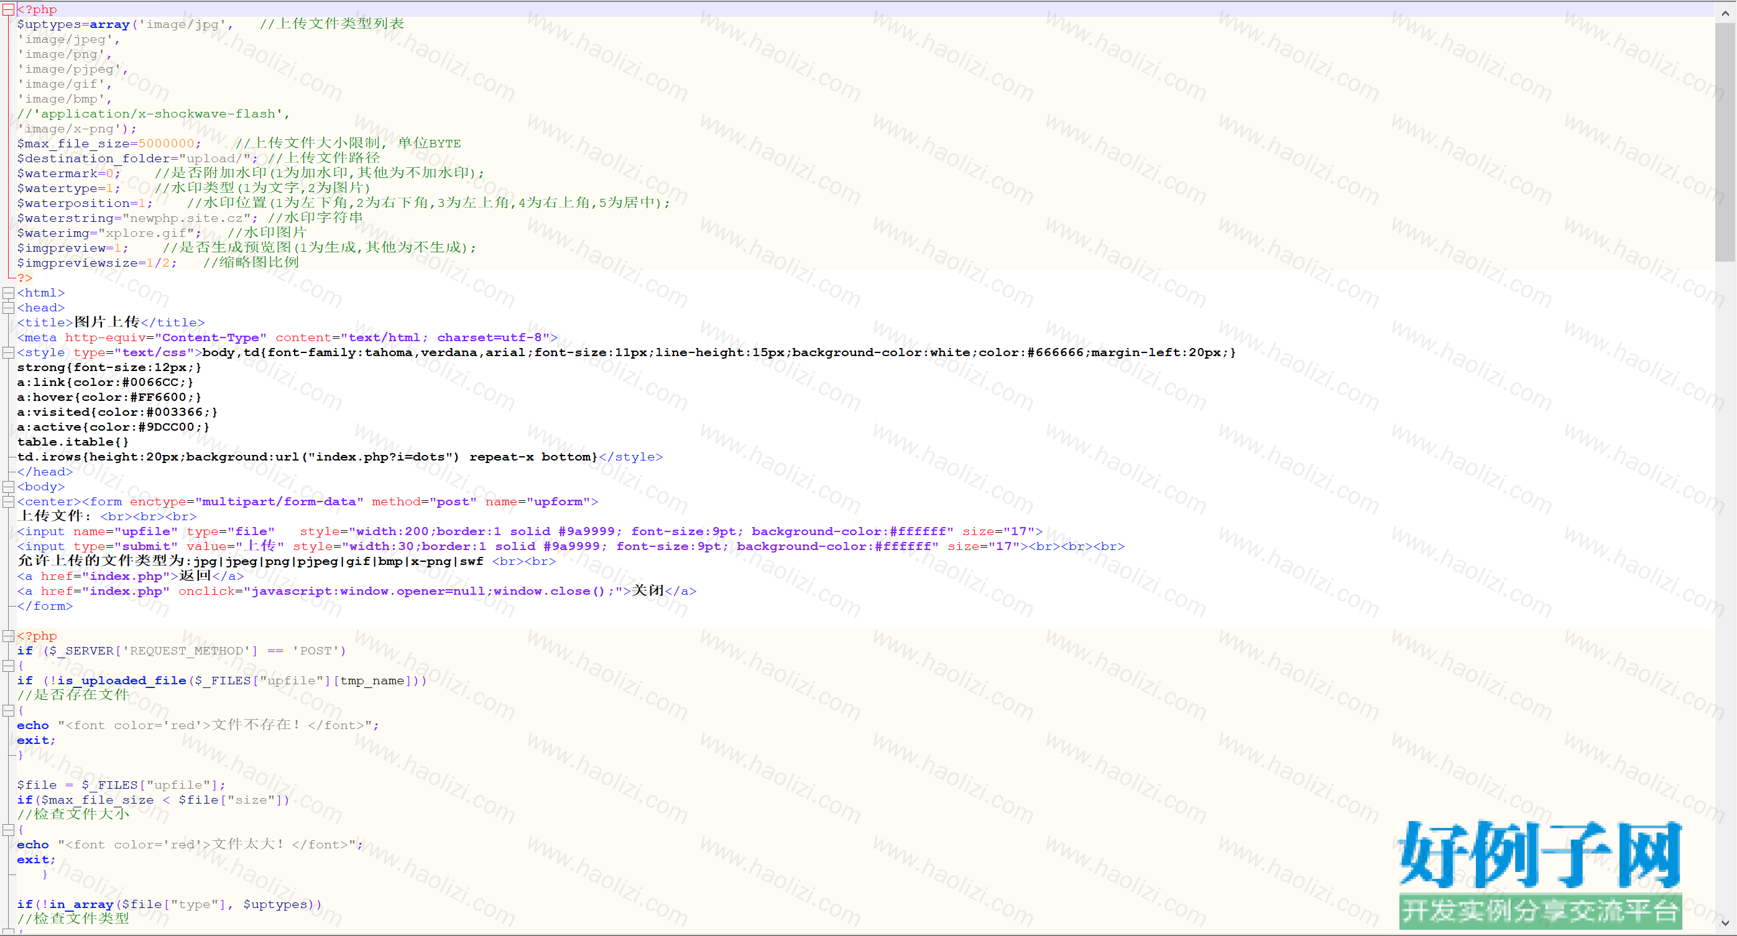Click the $file = $_FILES["upfile"]; line

[x=121, y=784]
